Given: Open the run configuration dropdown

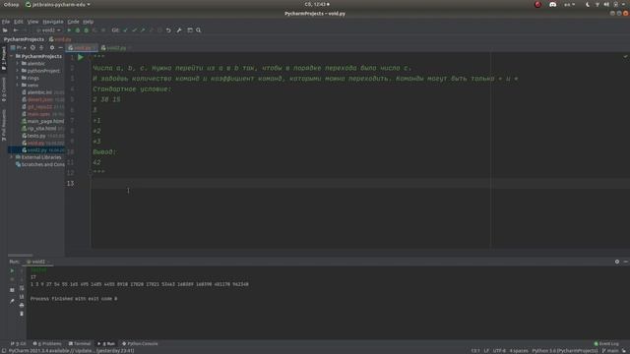Looking at the screenshot, I should point(48,30).
